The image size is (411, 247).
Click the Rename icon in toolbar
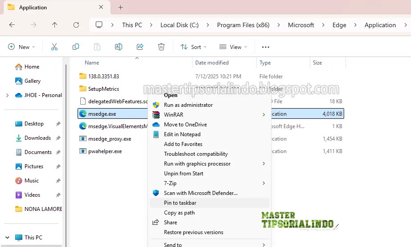coord(119,47)
